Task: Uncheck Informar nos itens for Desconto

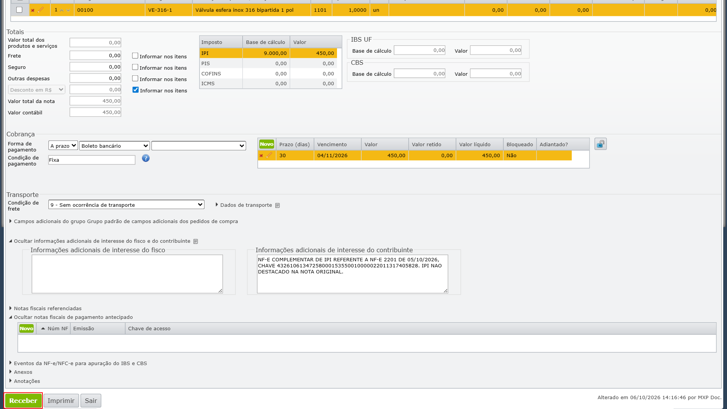Action: pyautogui.click(x=136, y=90)
